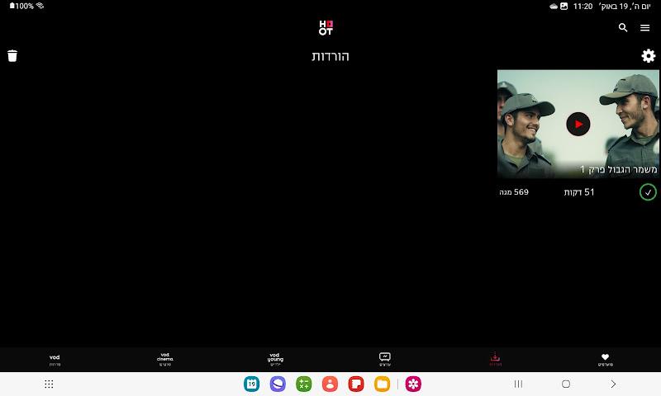Open the hamburger menu
Image resolution: width=661 pixels, height=396 pixels.
645,27
